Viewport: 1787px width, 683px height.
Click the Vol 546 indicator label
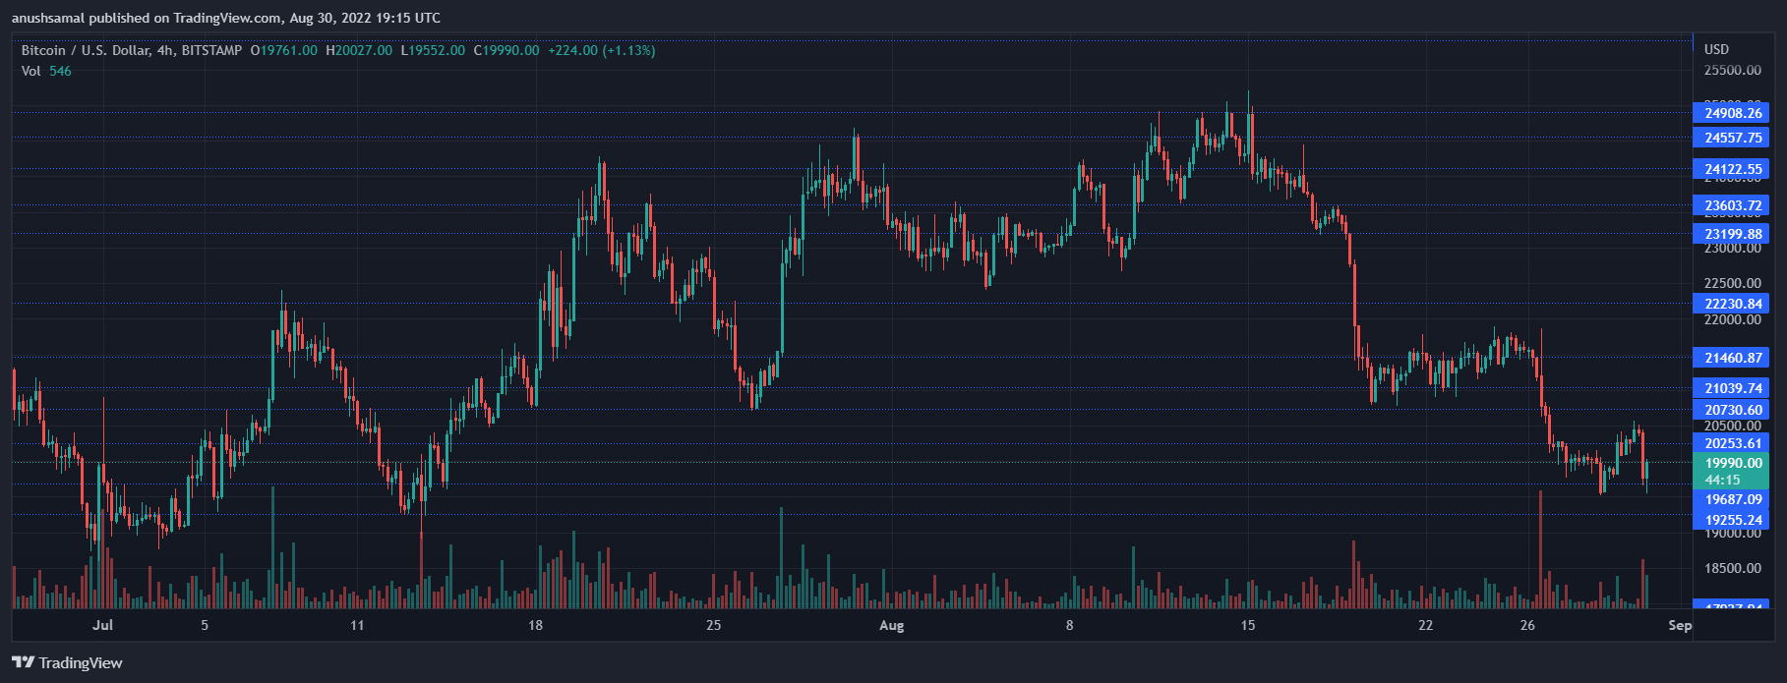click(x=46, y=71)
